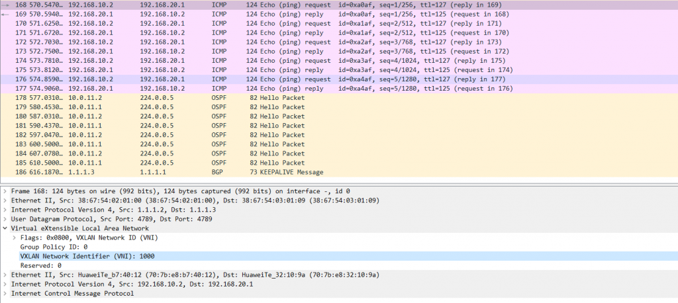Expand the User Datagram Protocol section
The image size is (678, 303).
tap(5, 219)
